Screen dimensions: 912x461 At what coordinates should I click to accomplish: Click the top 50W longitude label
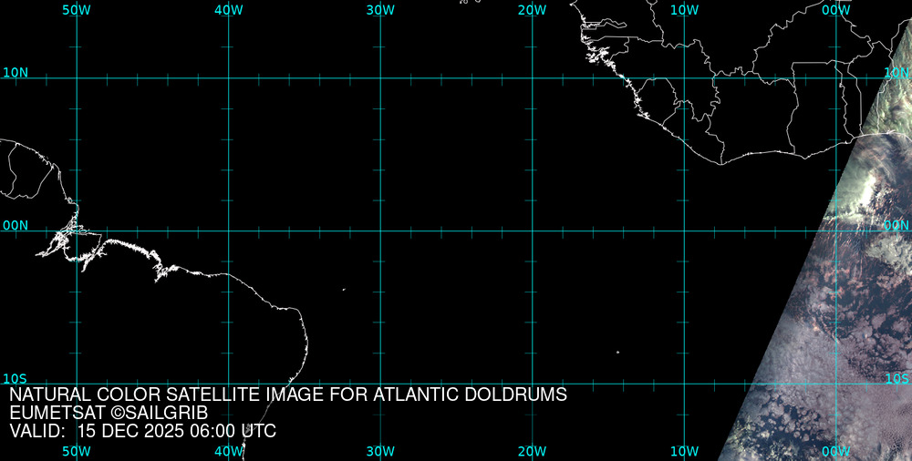(76, 9)
